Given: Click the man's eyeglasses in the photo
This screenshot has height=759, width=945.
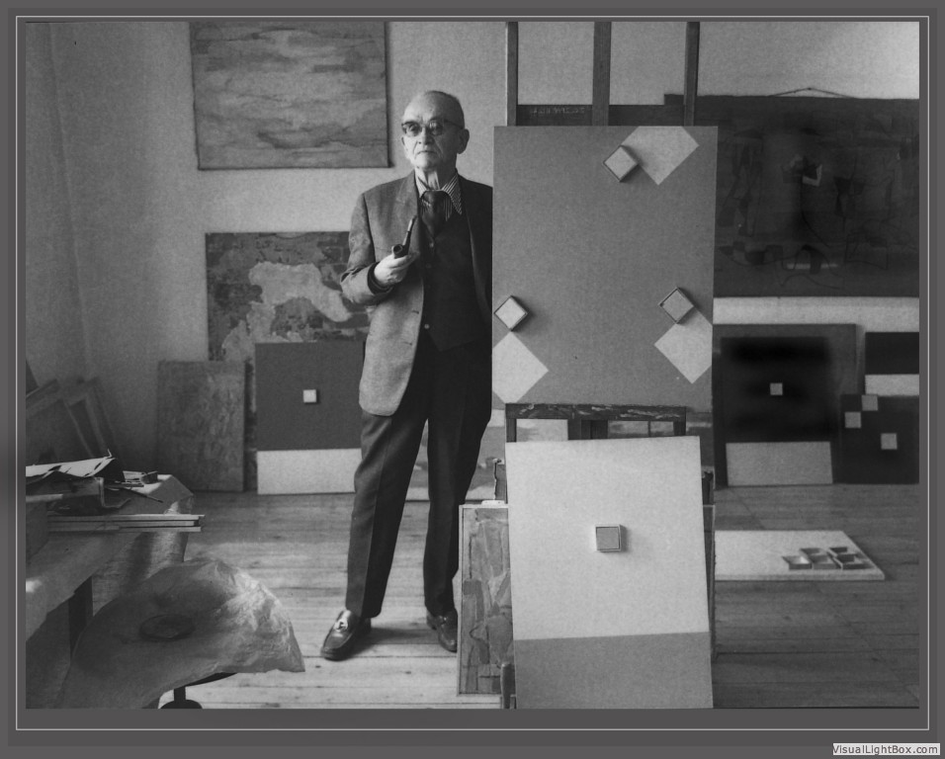Looking at the screenshot, I should click(430, 127).
